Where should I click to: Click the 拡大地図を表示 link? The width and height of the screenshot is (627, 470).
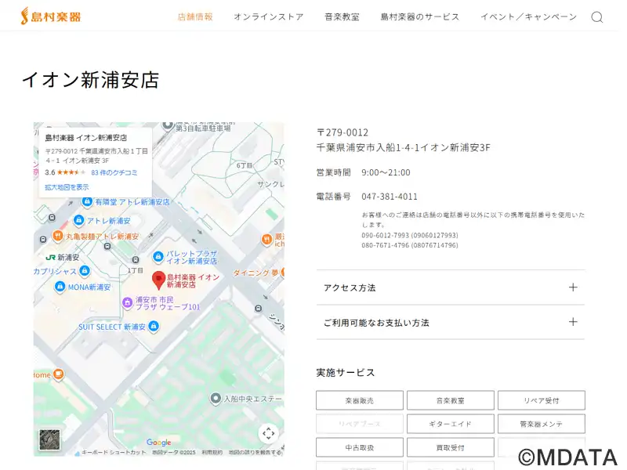pyautogui.click(x=67, y=187)
